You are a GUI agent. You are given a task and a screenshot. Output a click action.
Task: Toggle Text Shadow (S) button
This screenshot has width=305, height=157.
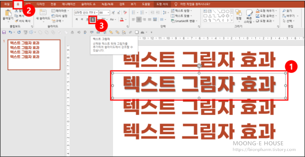(93, 20)
